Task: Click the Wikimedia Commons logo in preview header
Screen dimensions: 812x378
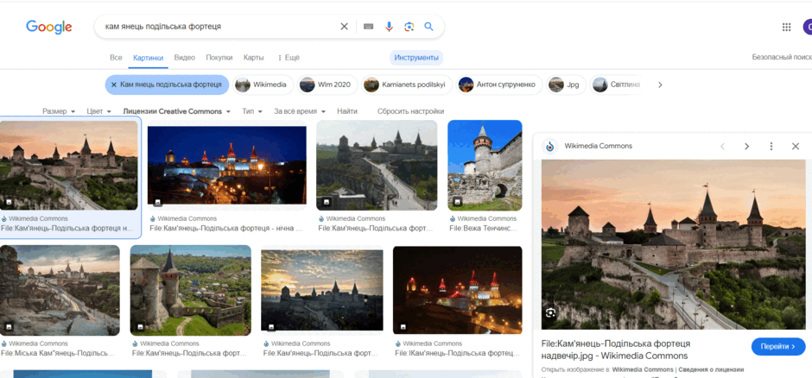Action: 550,147
